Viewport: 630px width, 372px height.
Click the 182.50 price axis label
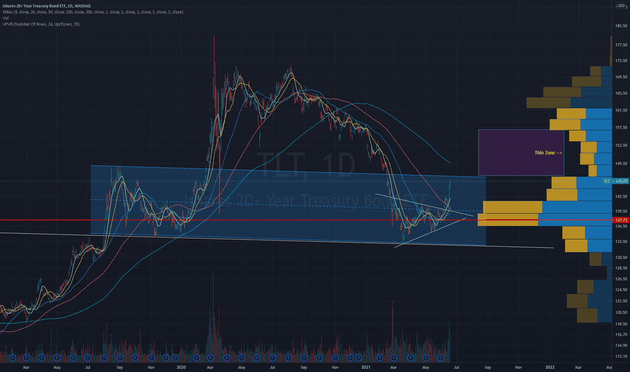pyautogui.click(x=621, y=26)
